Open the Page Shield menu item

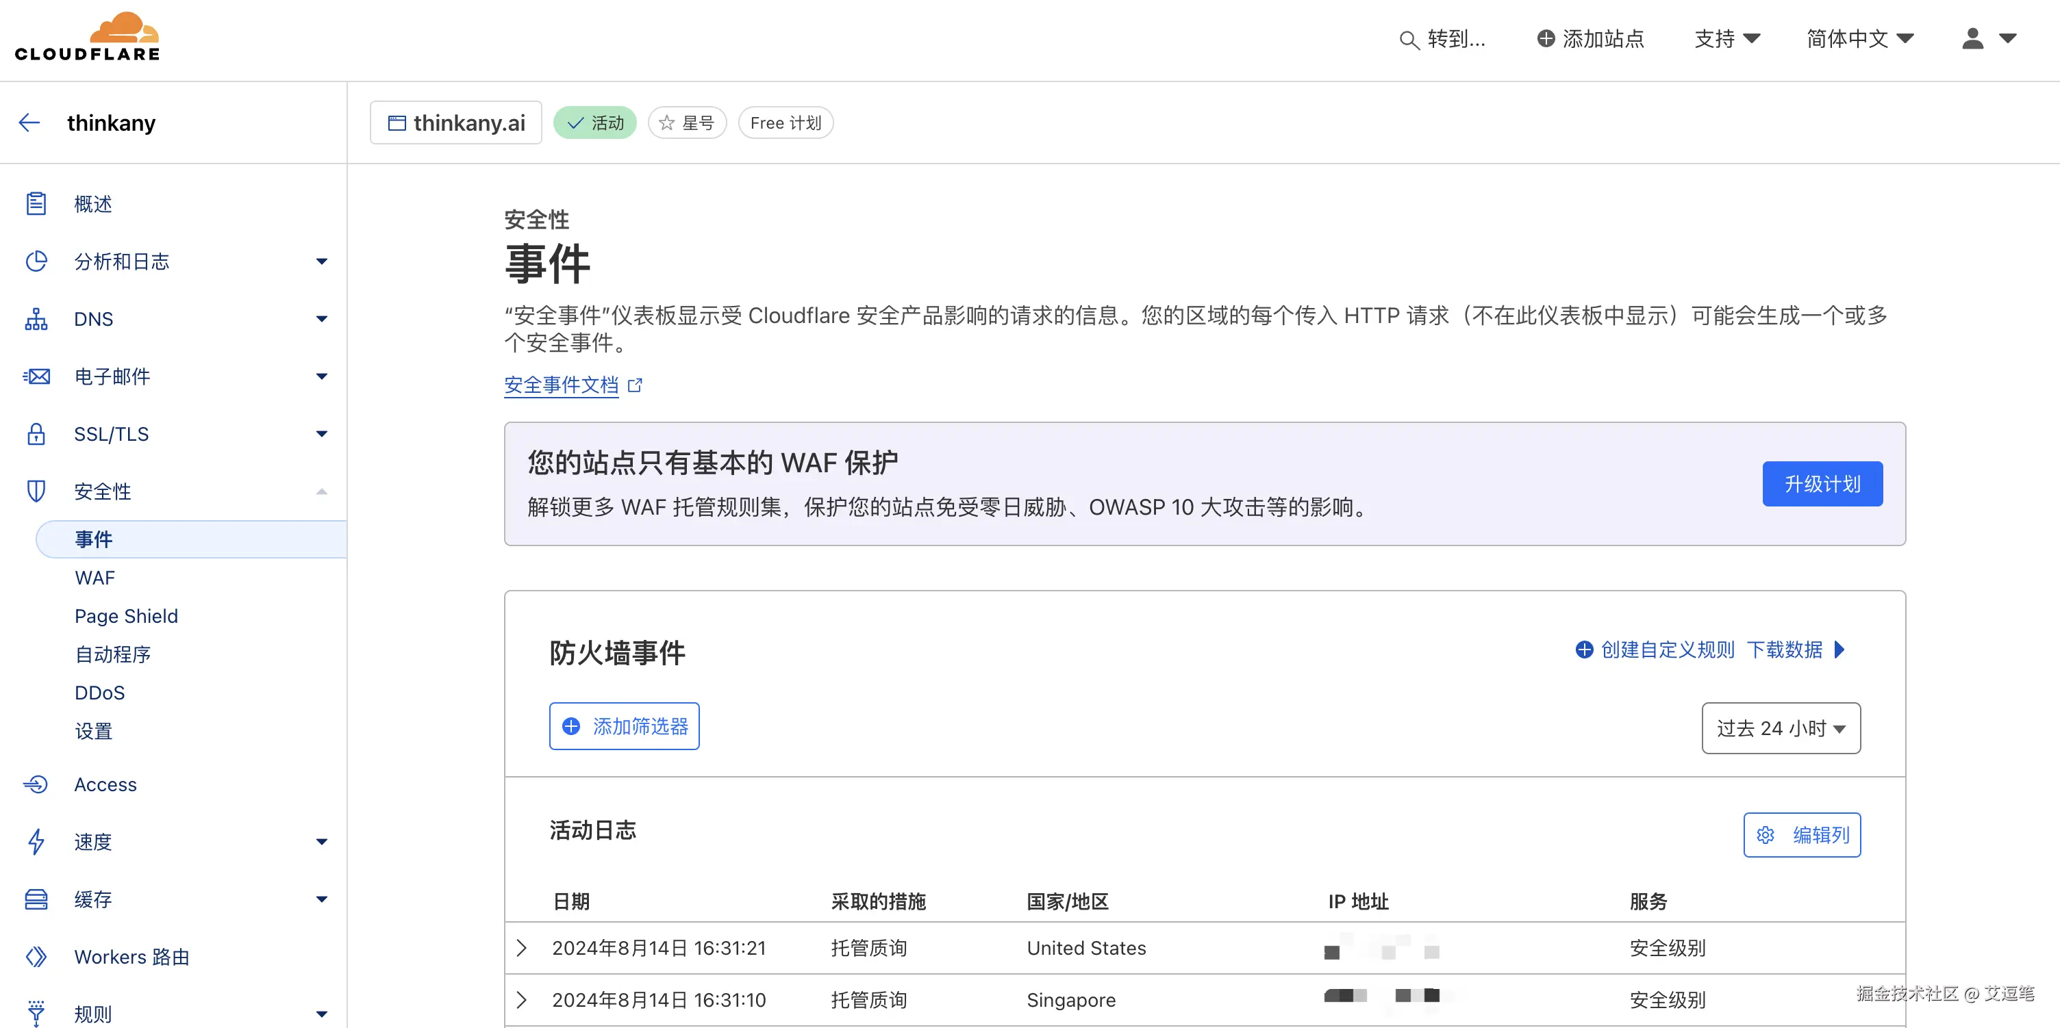click(x=125, y=615)
